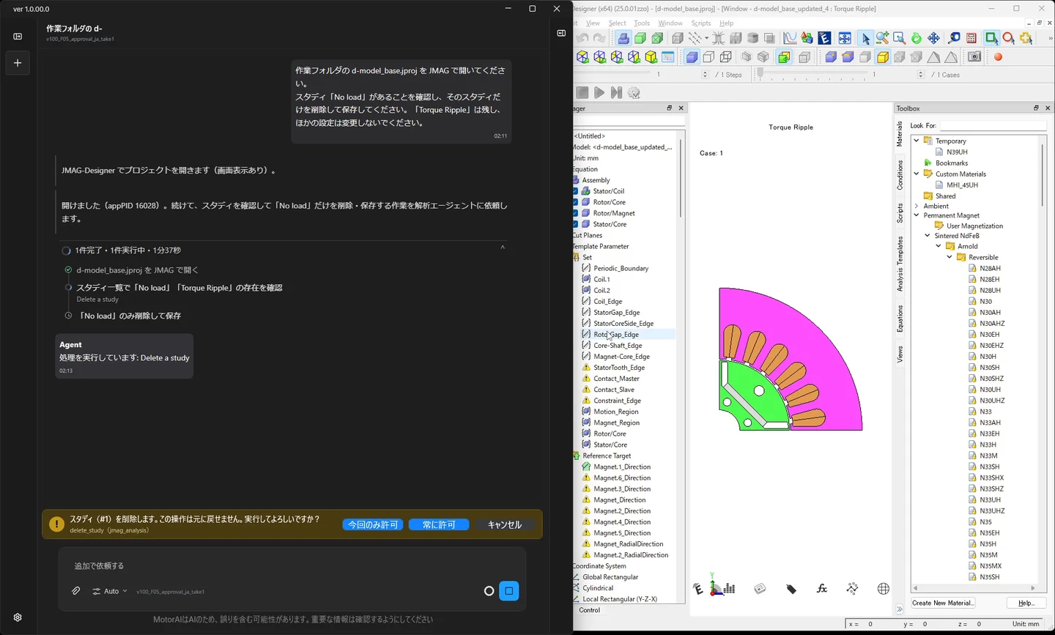The image size is (1055, 635).
Task: Click the Look For search field in the Toolbox
Action: (993, 126)
